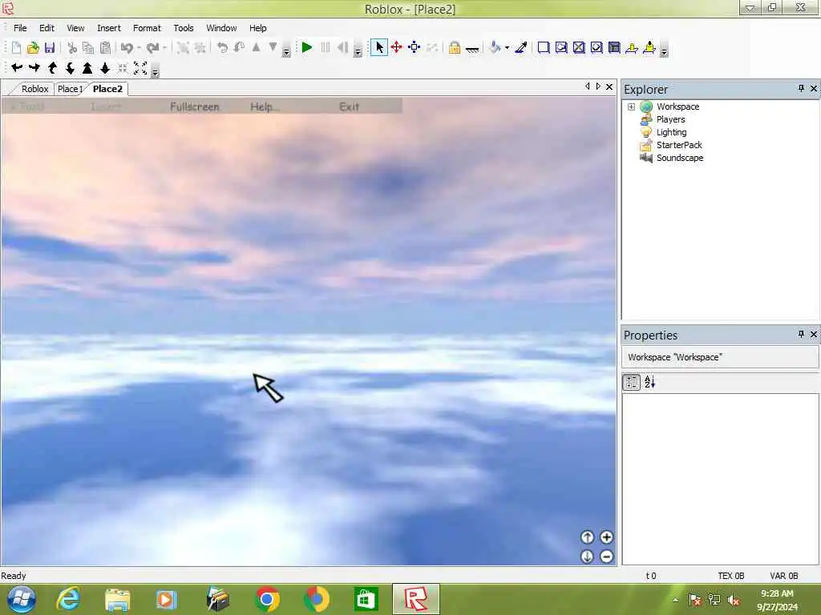Image resolution: width=821 pixels, height=615 pixels.
Task: Open Google Chrome from the taskbar
Action: click(267, 599)
